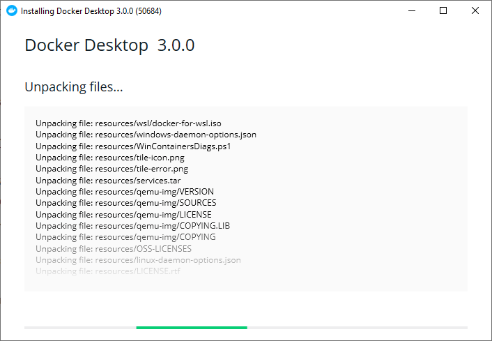Image resolution: width=492 pixels, height=341 pixels.
Task: Minimize the Docker installer window
Action: click(412, 10)
